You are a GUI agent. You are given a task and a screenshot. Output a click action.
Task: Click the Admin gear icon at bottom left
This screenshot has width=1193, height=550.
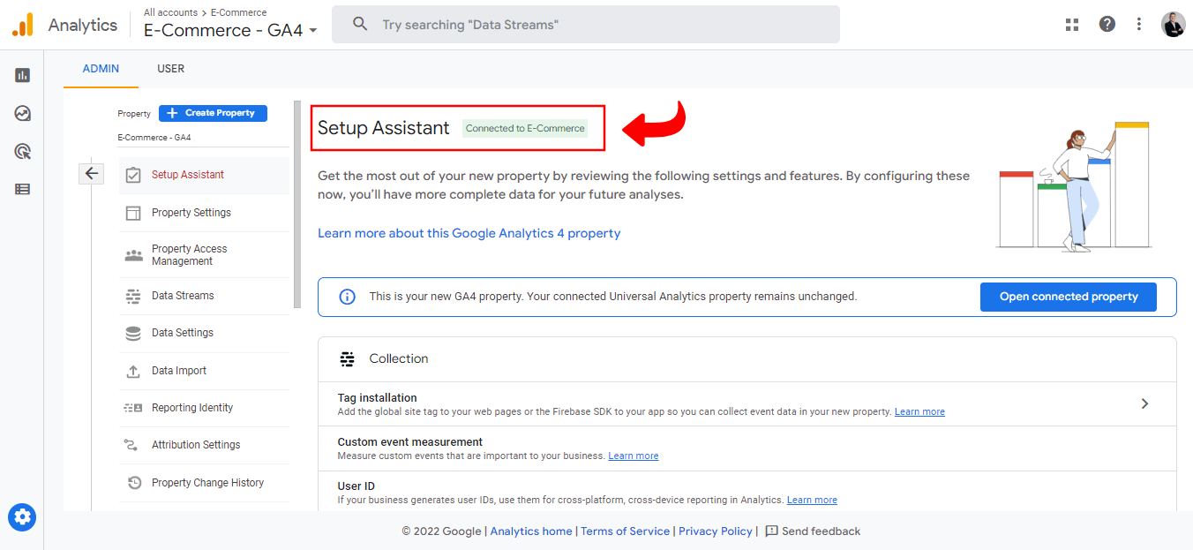[x=22, y=517]
